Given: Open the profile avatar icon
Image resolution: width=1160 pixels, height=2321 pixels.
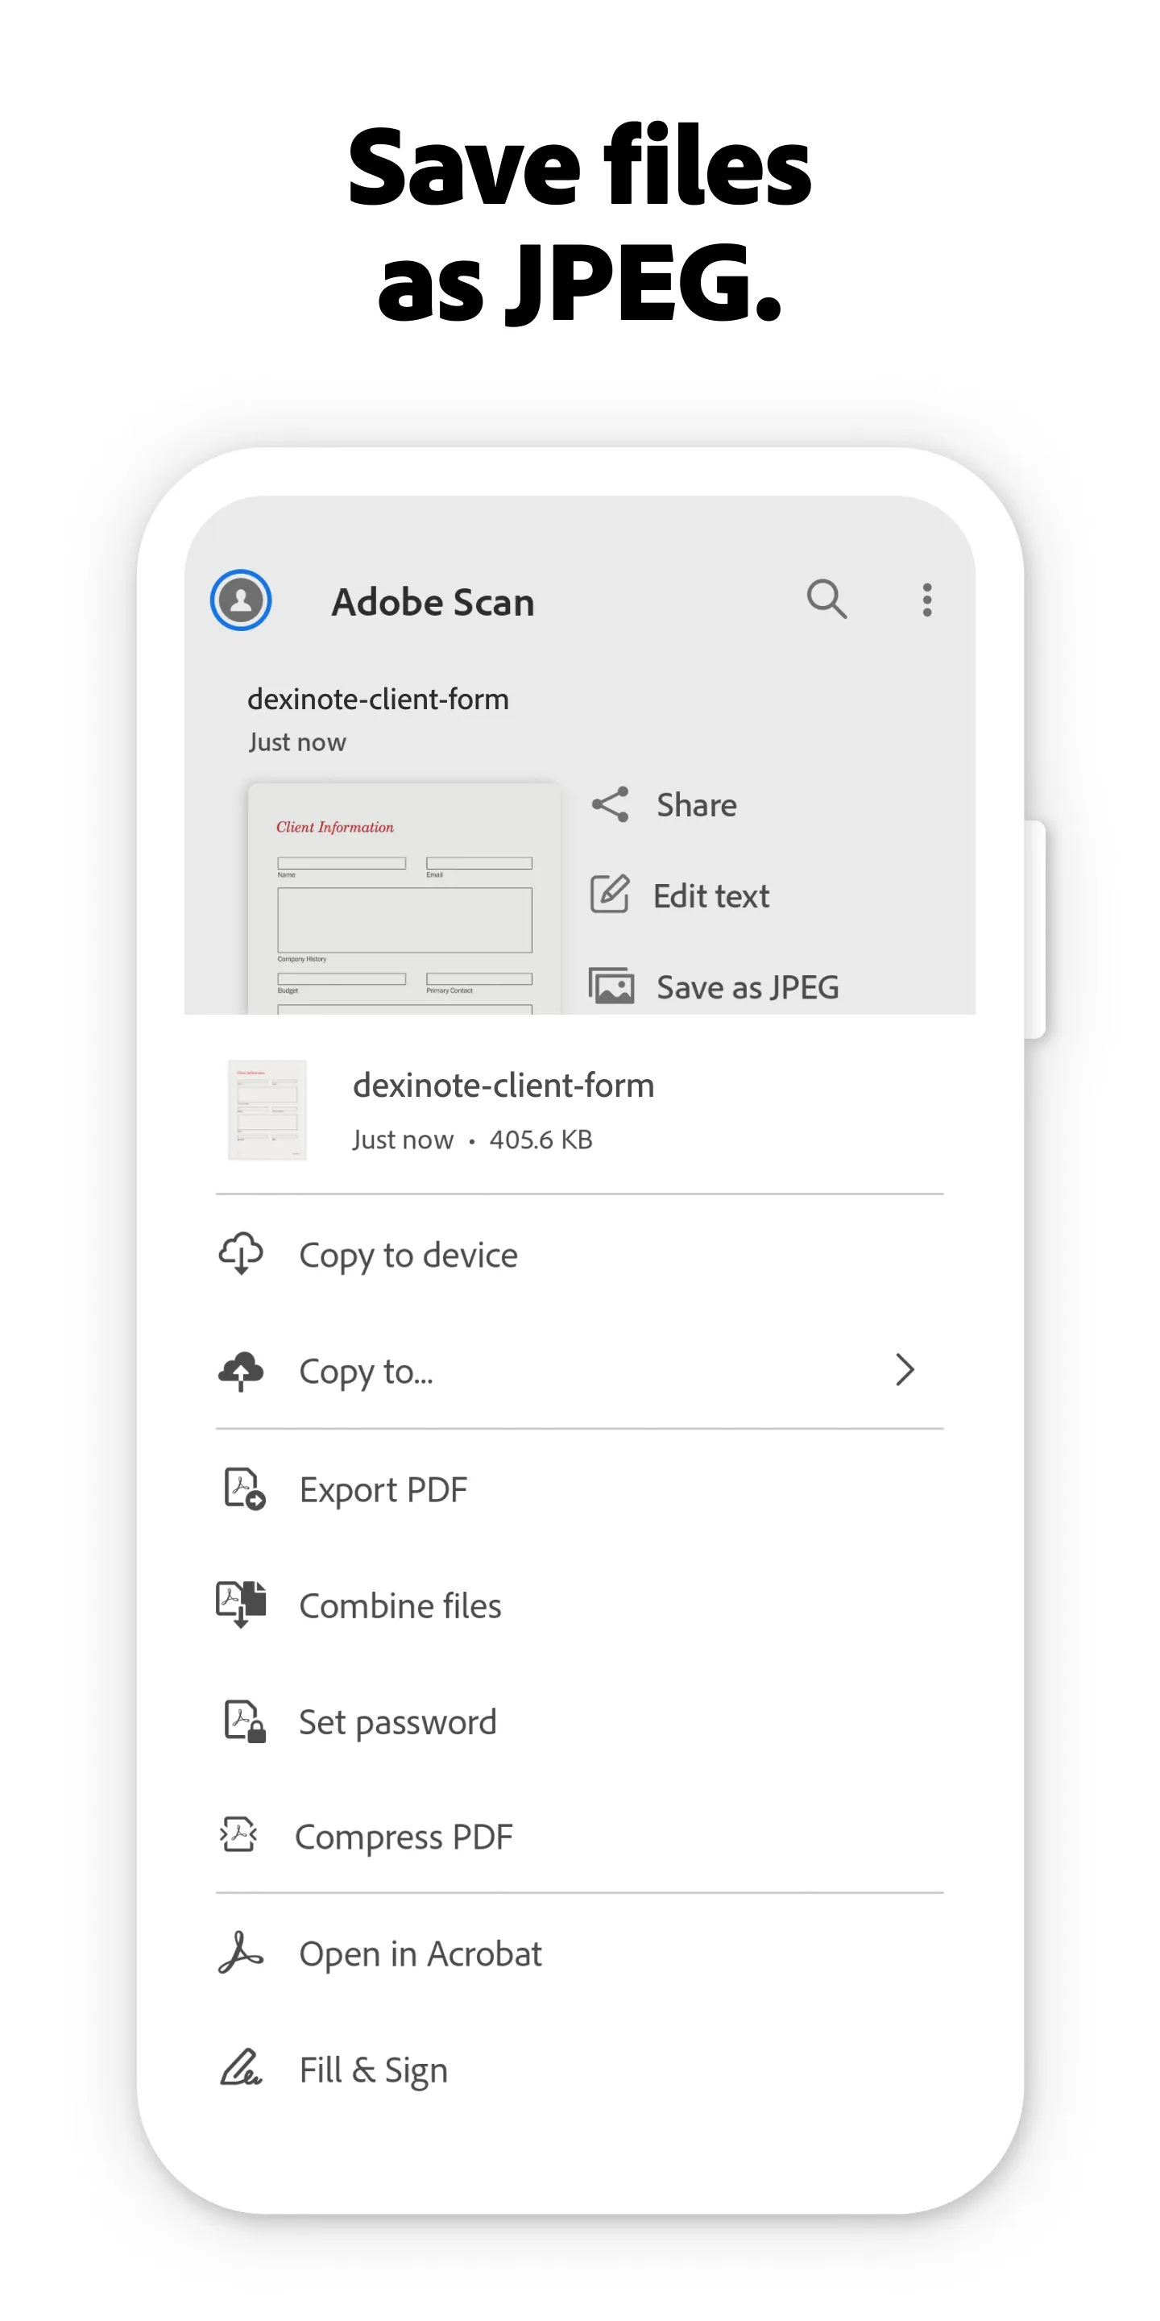Looking at the screenshot, I should (241, 600).
